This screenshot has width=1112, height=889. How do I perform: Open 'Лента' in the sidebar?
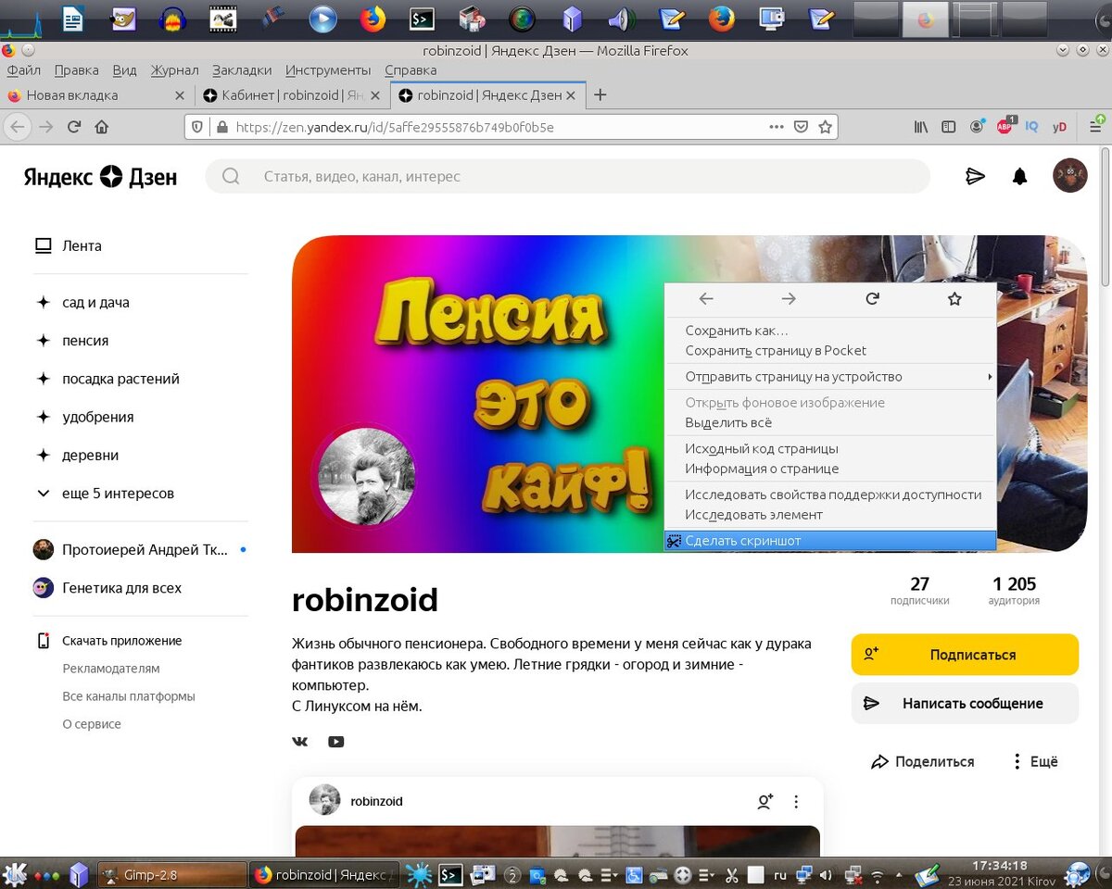point(69,246)
